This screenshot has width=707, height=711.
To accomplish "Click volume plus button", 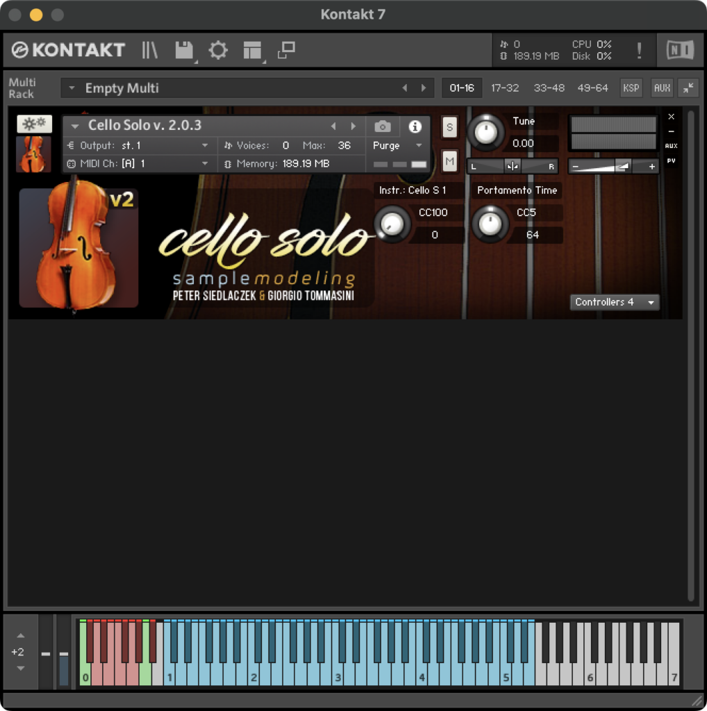I will [651, 167].
